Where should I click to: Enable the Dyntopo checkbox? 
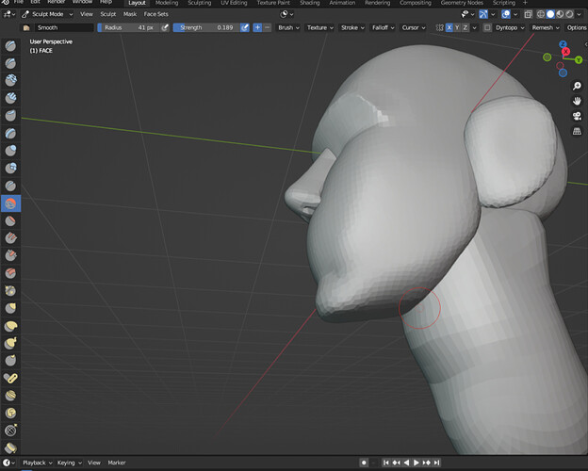click(x=487, y=27)
